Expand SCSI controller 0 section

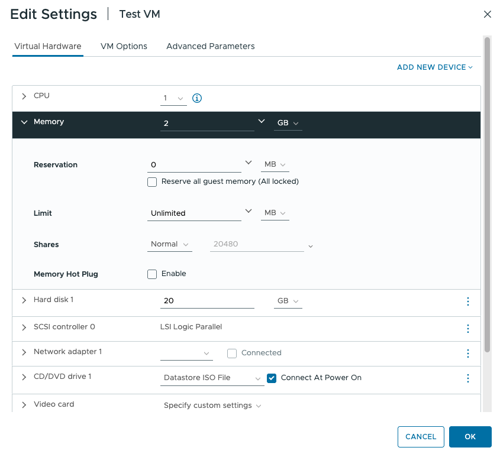coord(24,327)
